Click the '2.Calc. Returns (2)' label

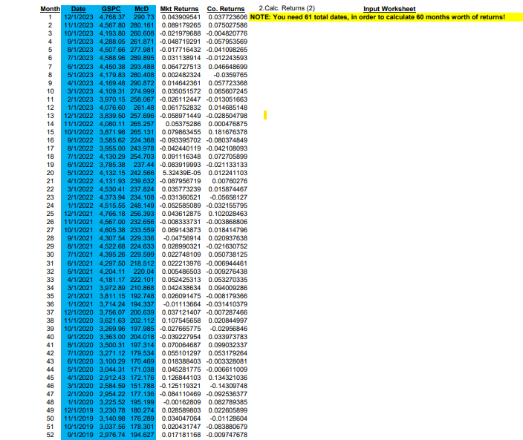coord(287,8)
